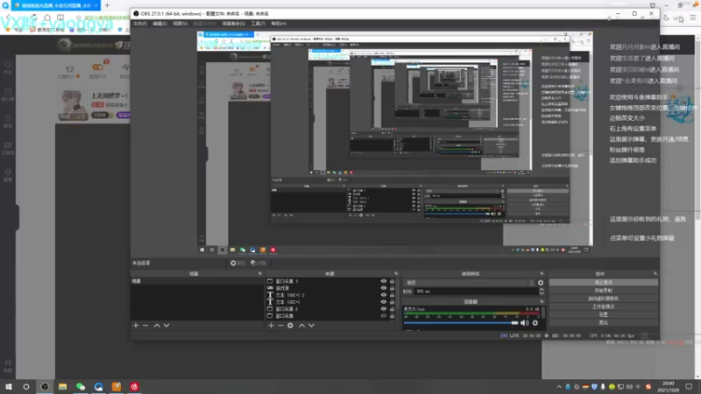Screen dimensions: 701x394
Task: Open WeChat from Windows taskbar
Action: coord(81,386)
